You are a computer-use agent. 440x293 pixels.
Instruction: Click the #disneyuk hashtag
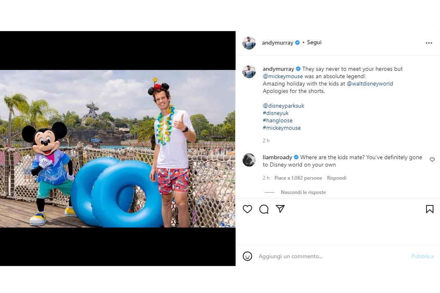click(x=276, y=113)
